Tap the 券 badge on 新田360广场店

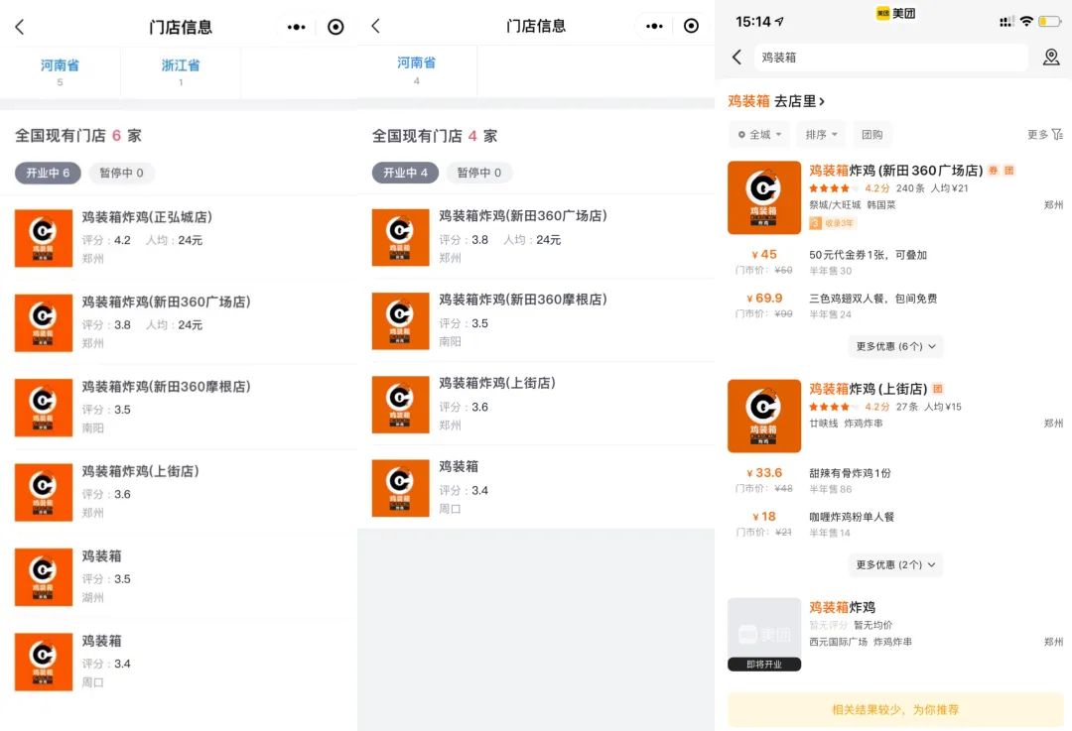pos(994,171)
